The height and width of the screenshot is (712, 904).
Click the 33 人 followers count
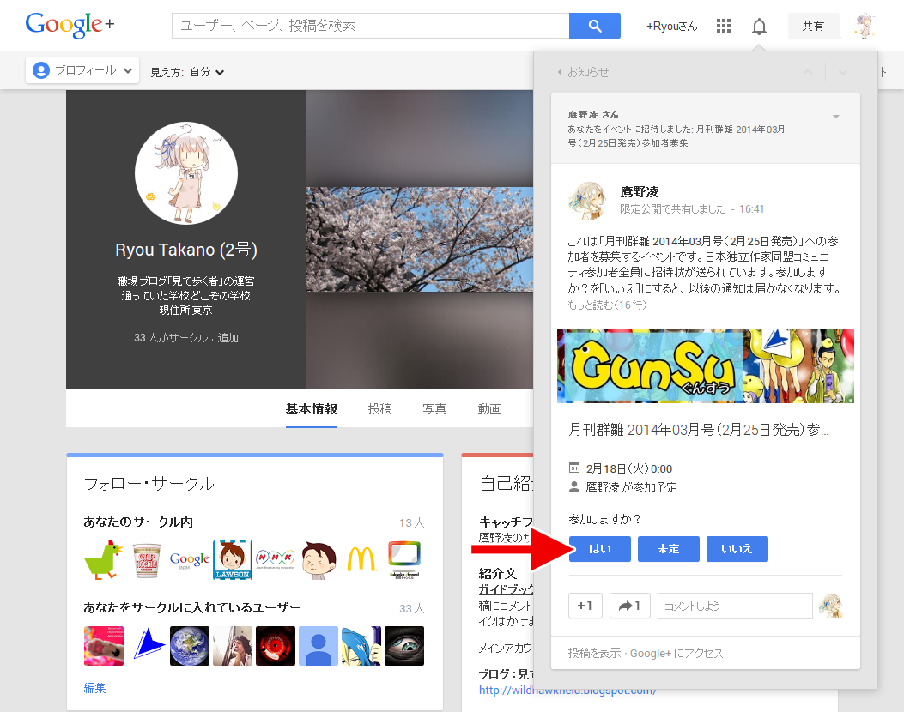tap(411, 608)
